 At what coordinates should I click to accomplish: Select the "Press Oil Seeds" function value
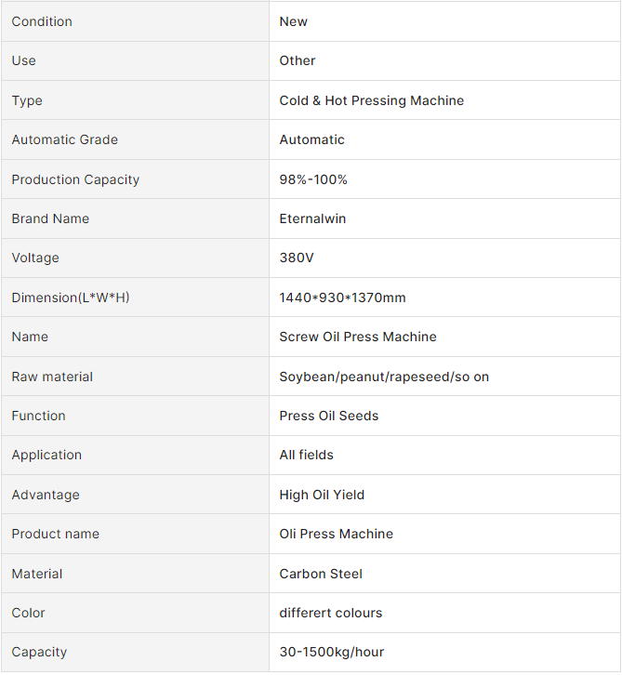click(329, 416)
